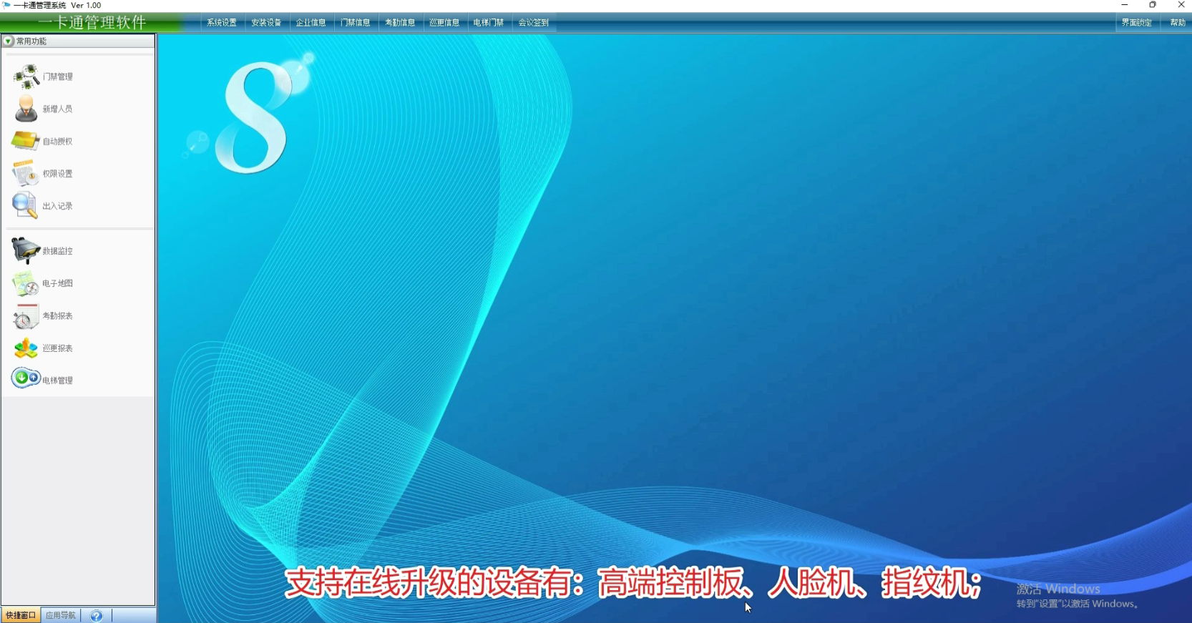Open the 安装设备 menu
This screenshot has width=1192, height=623.
coord(266,23)
